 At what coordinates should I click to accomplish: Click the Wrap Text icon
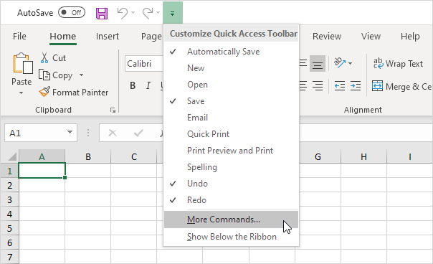pos(378,63)
